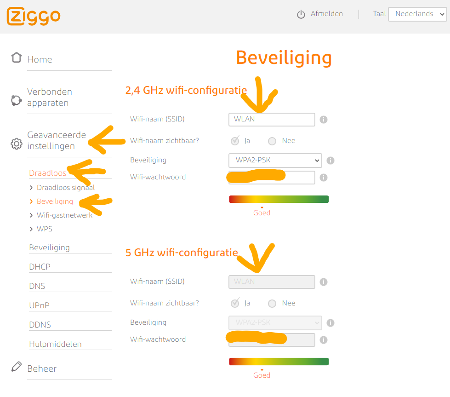
Task: Open the Wifi-gastnetwerk menu item
Action: click(x=64, y=215)
